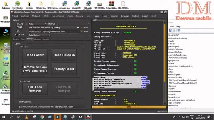Select Display adaptors in Device Manager
The width and height of the screenshot is (214, 120).
174,47
